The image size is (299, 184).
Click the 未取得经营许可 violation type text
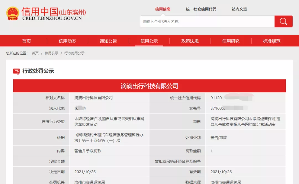[x=109, y=122]
